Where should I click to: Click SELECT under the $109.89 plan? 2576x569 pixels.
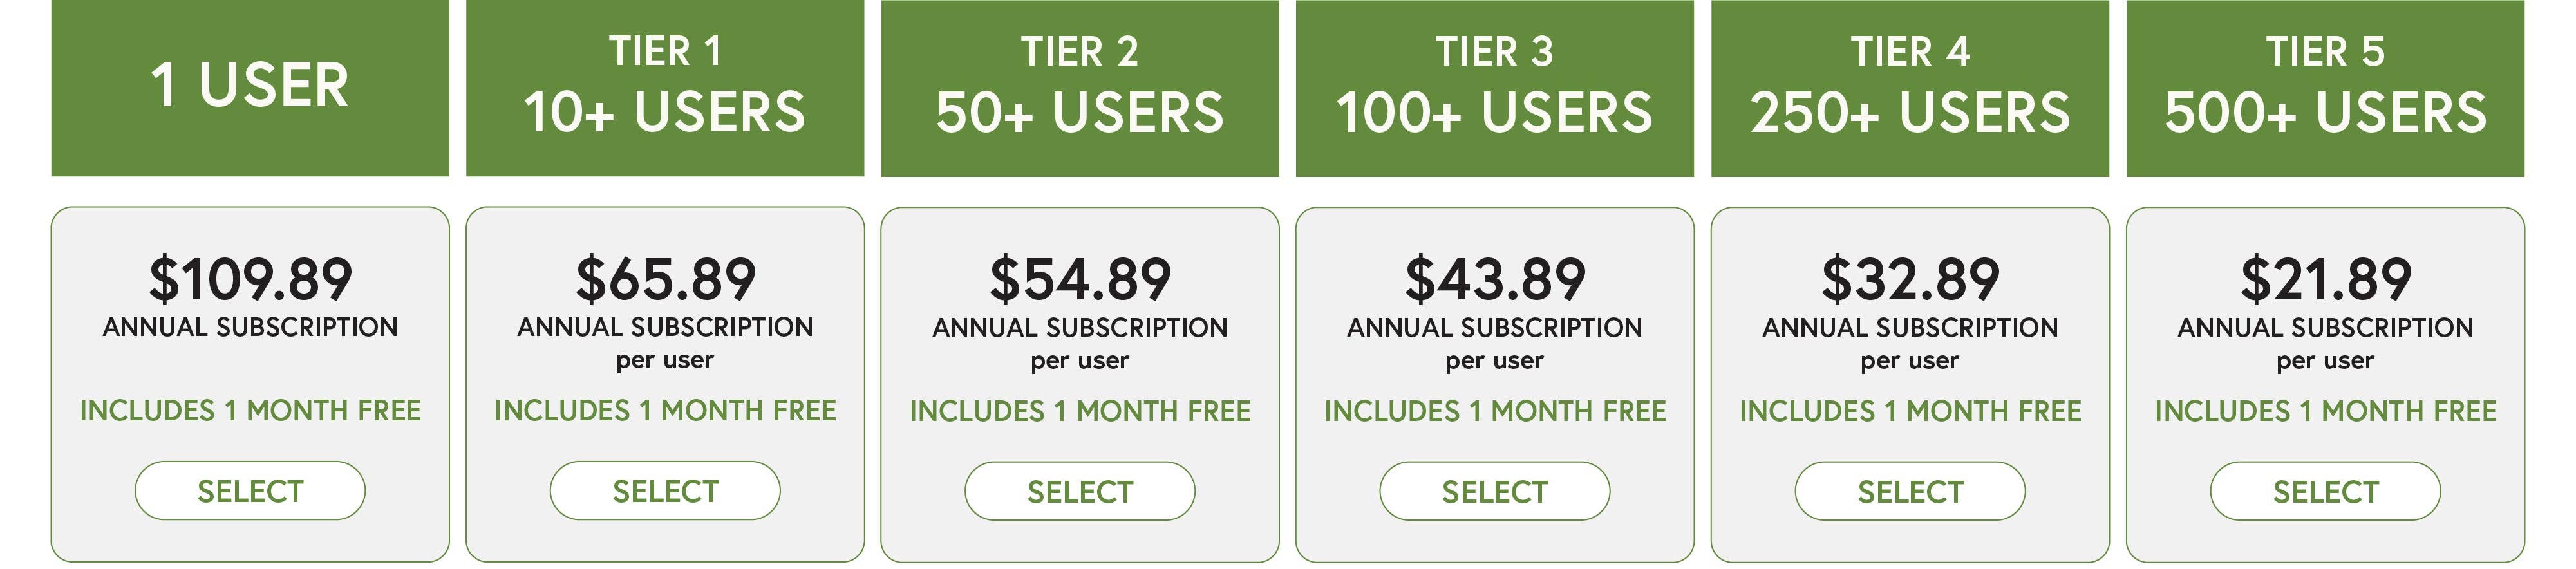(x=250, y=490)
